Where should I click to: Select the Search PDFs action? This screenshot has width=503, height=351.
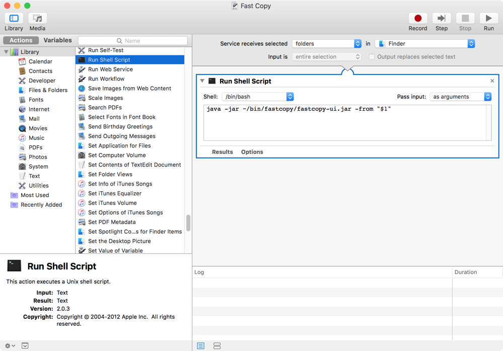point(130,108)
